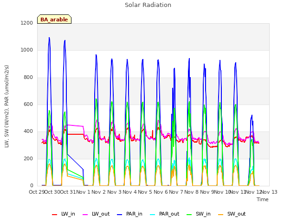Image resolution: width=297 pixels, height=223 pixels.
Task: Click the Nov 4 x-axis label
Action: pyautogui.click(x=129, y=192)
